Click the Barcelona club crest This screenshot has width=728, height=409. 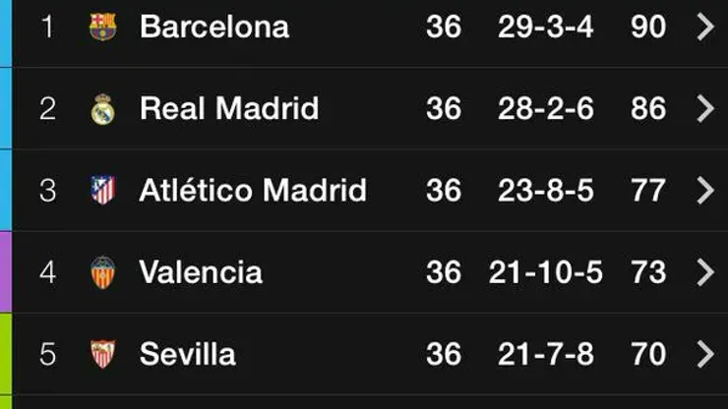102,27
